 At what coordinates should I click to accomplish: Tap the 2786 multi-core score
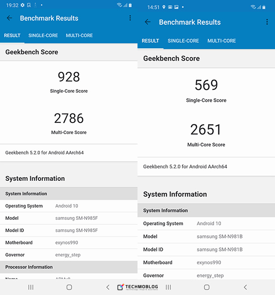click(69, 118)
